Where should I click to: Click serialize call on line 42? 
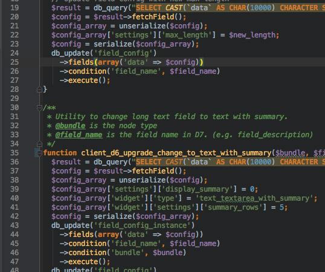[x=112, y=216]
